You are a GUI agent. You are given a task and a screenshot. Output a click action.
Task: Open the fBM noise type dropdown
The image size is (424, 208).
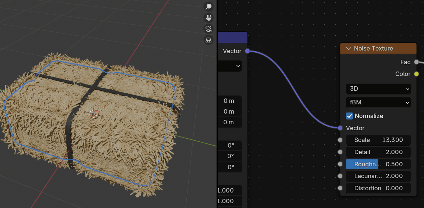pos(378,102)
